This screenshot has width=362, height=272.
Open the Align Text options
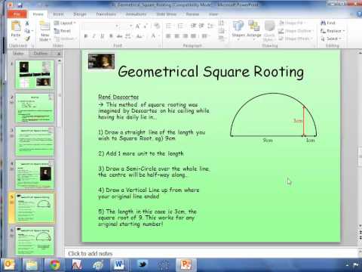pos(221,31)
